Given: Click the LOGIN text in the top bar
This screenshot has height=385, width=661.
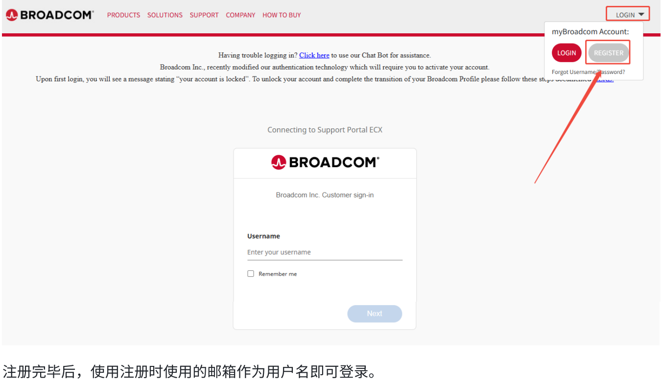Looking at the screenshot, I should [x=625, y=15].
